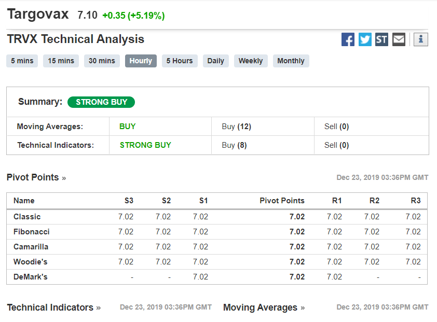Click the Technical Indicators timestamp
This screenshot has width=437, height=322.
coord(166,307)
